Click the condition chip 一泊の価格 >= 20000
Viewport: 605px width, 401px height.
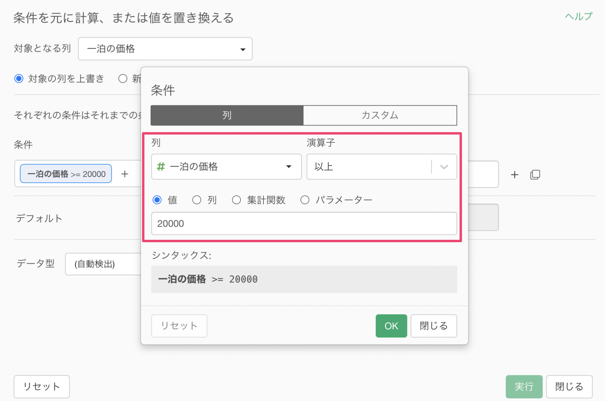tap(66, 174)
